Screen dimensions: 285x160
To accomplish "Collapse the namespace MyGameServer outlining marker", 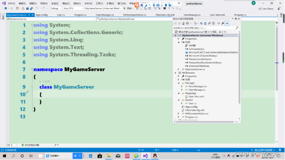I will (x=32, y=69).
